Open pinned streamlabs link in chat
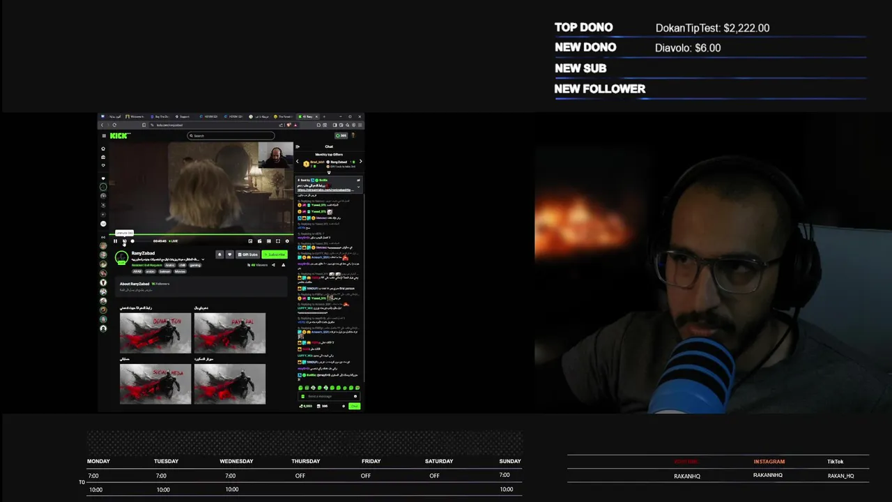This screenshot has width=892, height=502. [x=324, y=190]
